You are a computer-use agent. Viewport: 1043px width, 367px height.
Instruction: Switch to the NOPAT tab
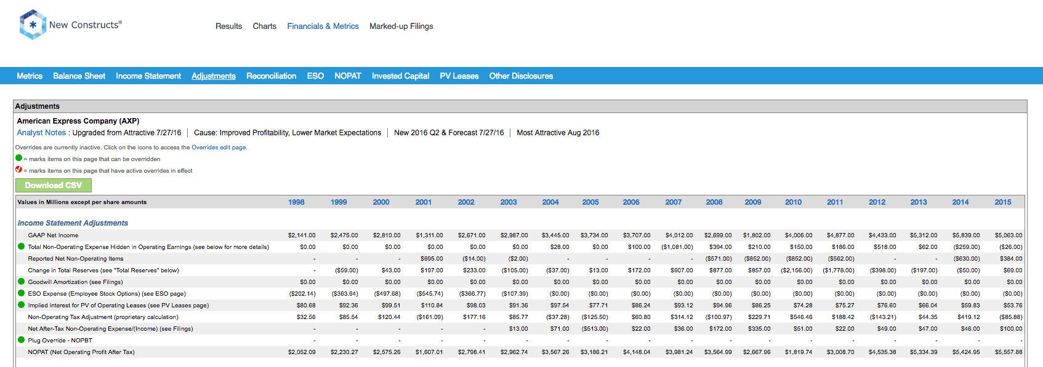348,76
